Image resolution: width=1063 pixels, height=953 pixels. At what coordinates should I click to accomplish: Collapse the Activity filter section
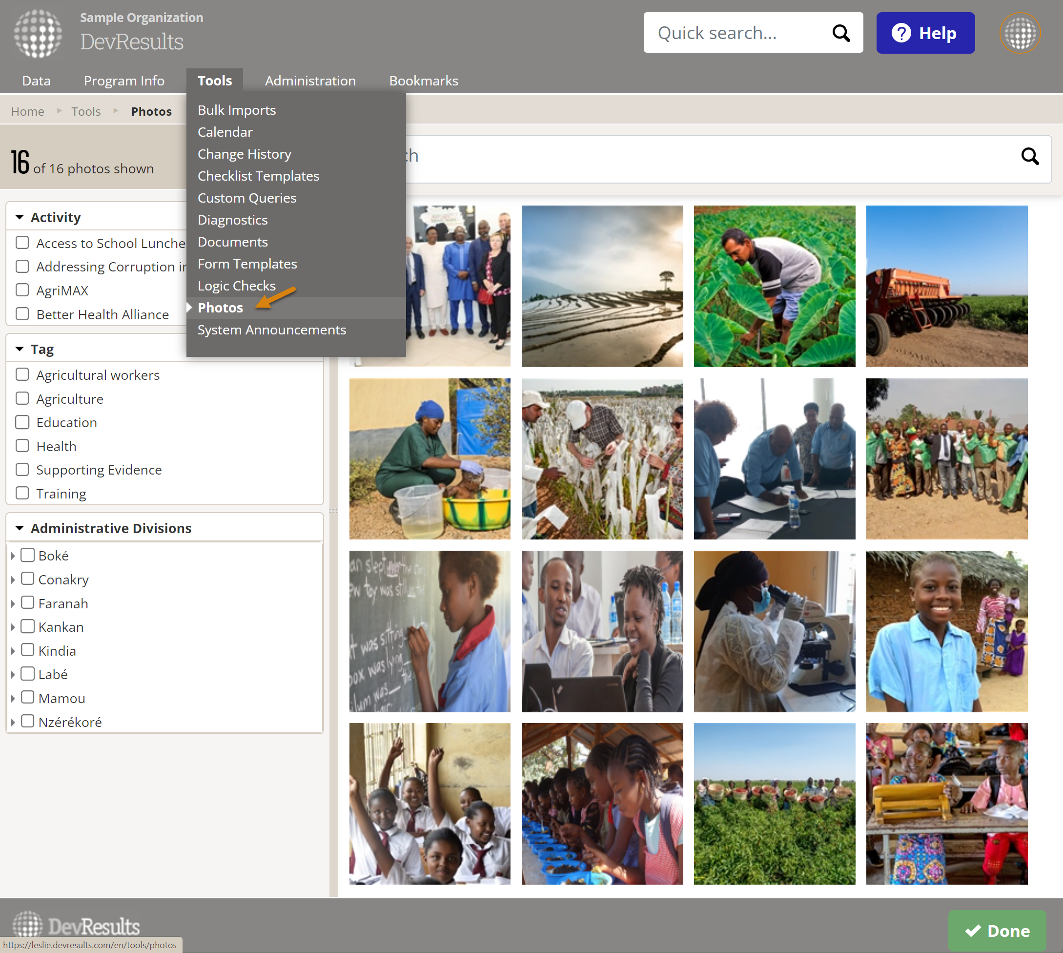coord(20,217)
